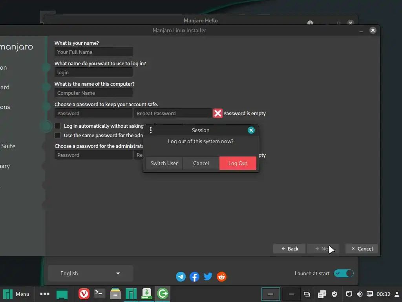The height and width of the screenshot is (302, 402).
Task: Click the Your Full Name field
Action: (93, 52)
